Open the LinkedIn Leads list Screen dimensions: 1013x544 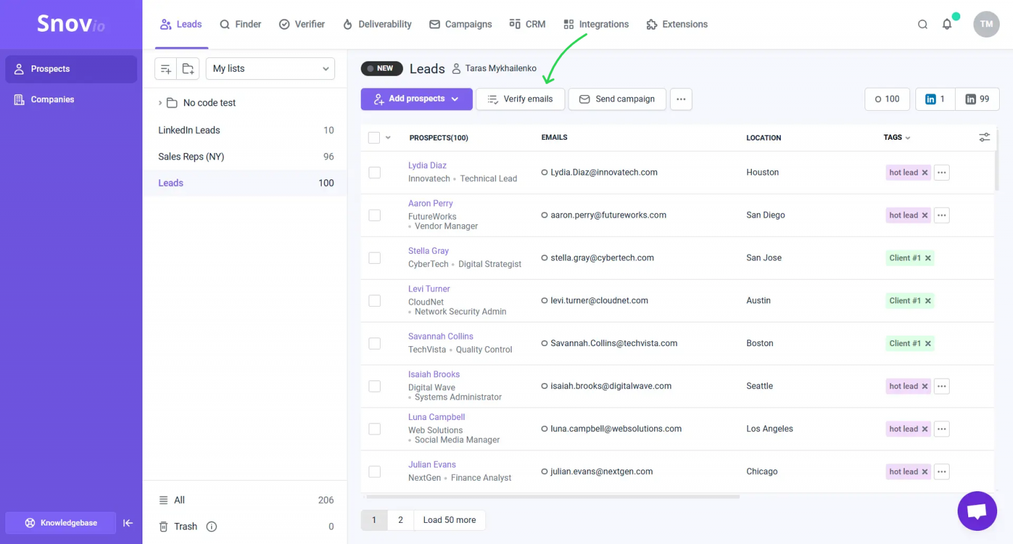(x=245, y=131)
